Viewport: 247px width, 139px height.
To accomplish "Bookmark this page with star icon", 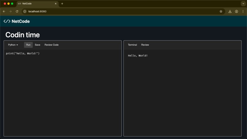I will pyautogui.click(x=221, y=11).
